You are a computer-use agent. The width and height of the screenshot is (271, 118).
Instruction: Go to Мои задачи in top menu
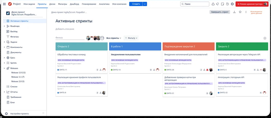(x=29, y=4)
